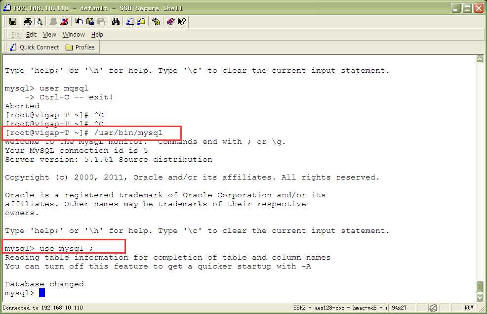Click the greyed Paste Selection toolbar icon
The width and height of the screenshot is (487, 314).
101,21
